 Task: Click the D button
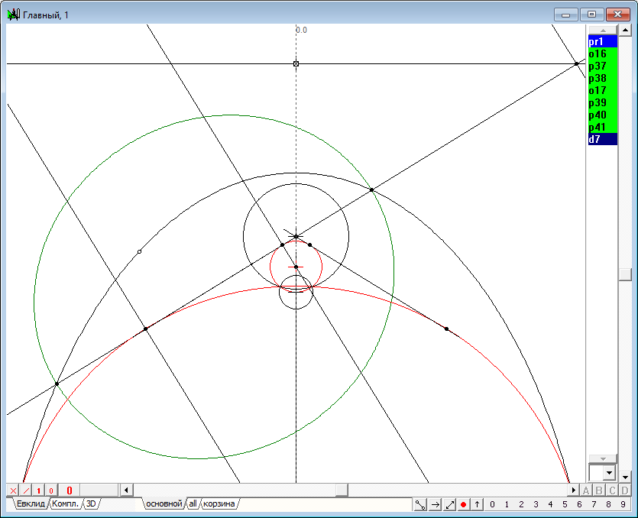pyautogui.click(x=625, y=490)
